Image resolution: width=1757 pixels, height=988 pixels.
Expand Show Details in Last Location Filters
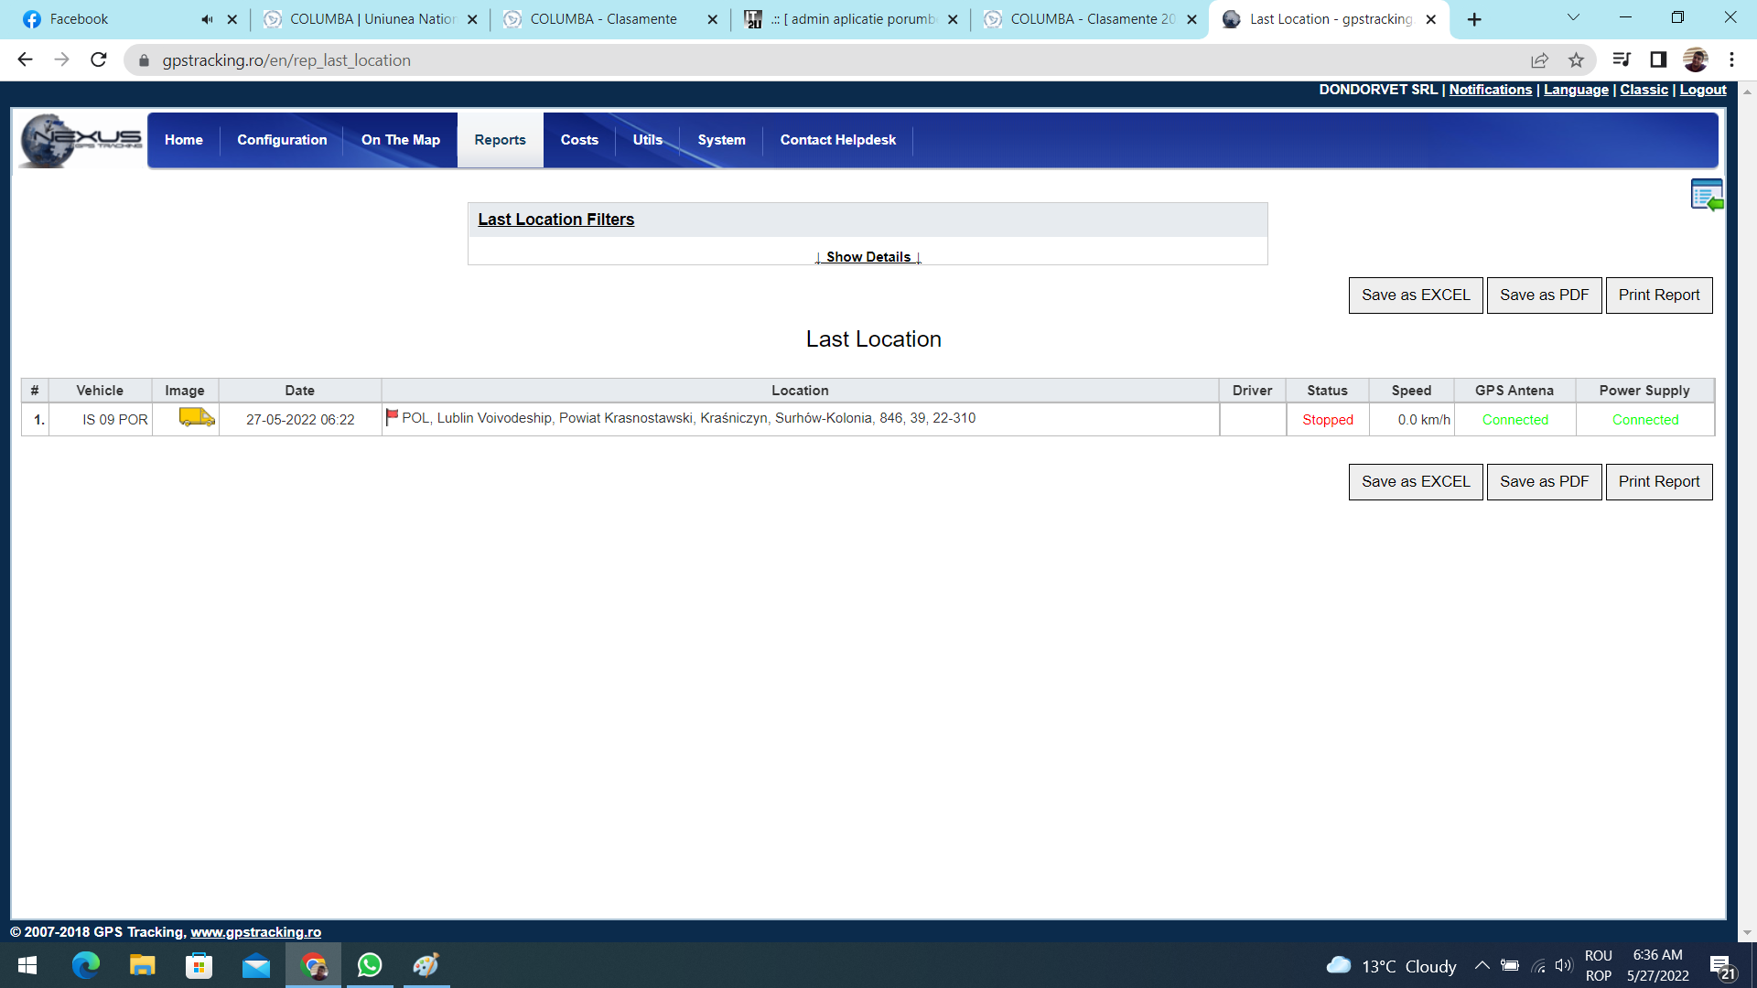(868, 257)
